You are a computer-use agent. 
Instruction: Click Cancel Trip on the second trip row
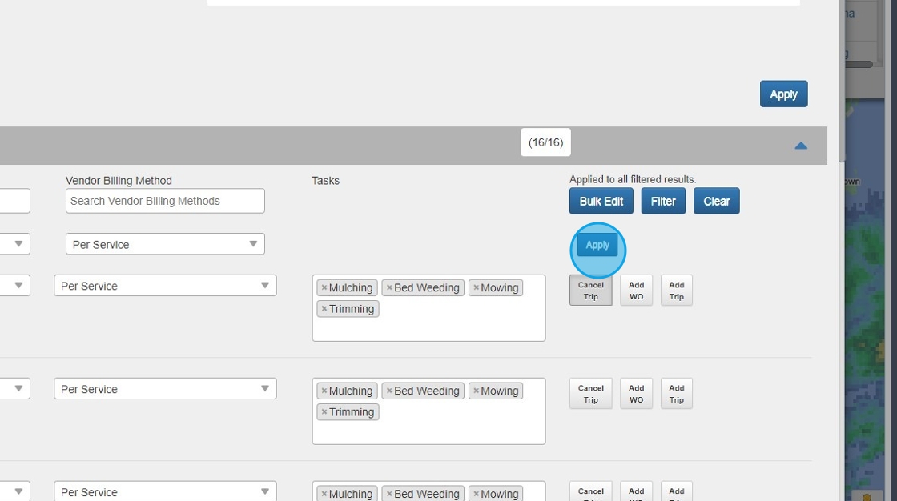(x=590, y=393)
